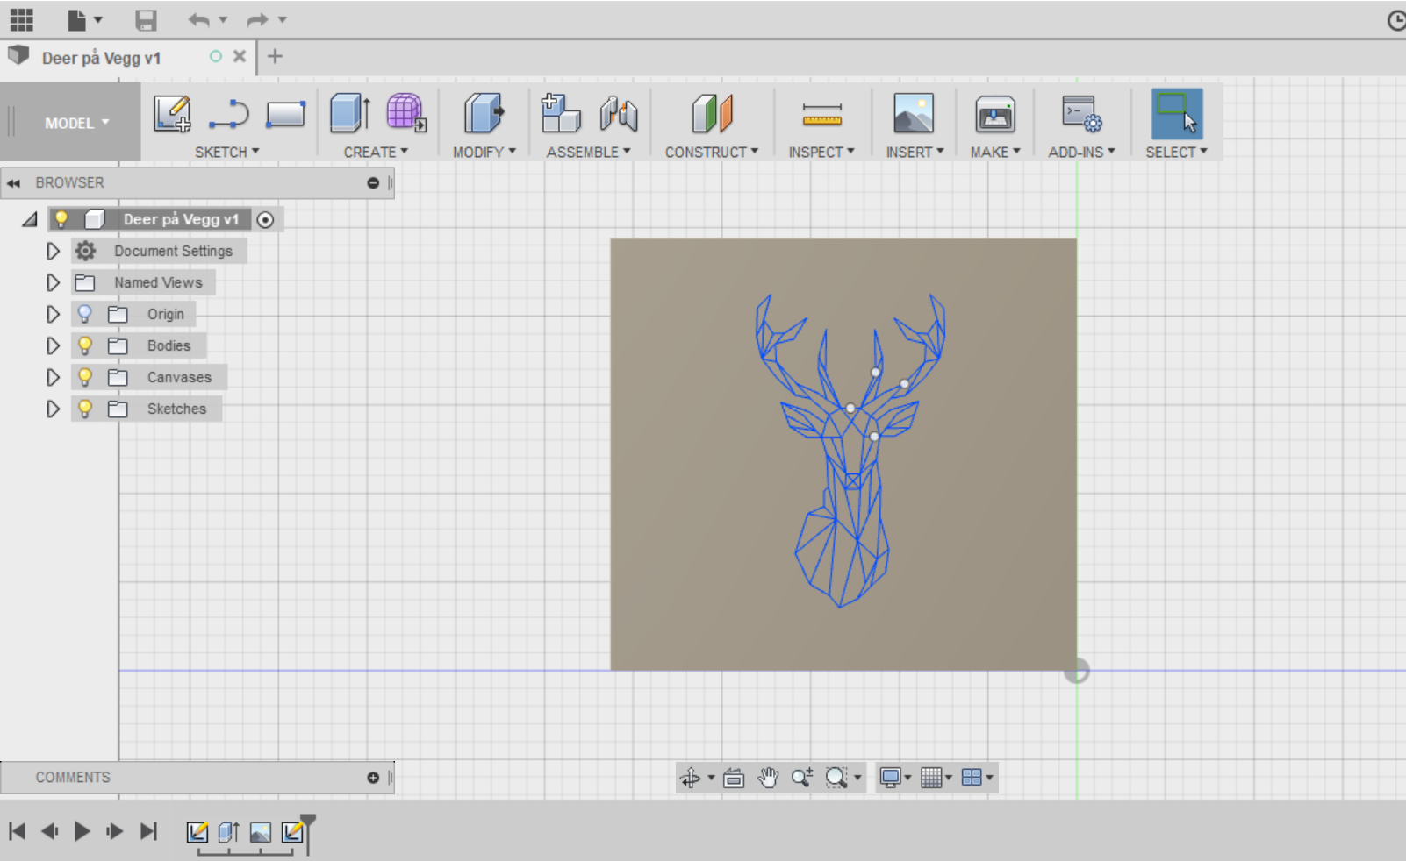Click the Create Form icon
The height and width of the screenshot is (861, 1406).
405,114
